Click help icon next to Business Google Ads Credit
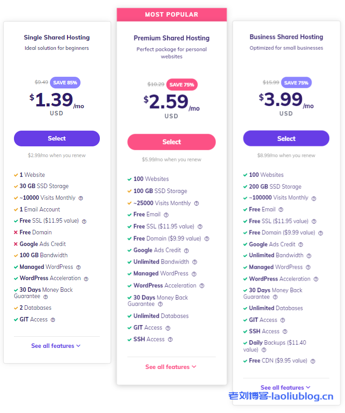The height and width of the screenshot is (413, 345). (301, 245)
